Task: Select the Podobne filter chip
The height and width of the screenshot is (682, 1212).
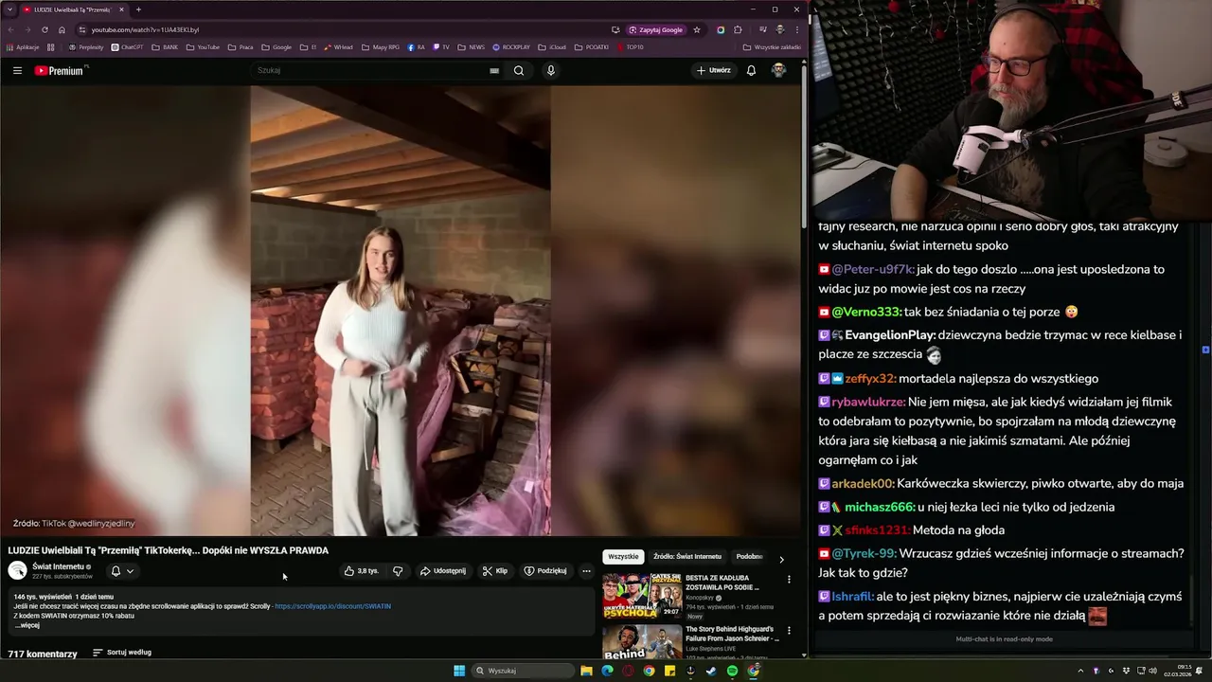Action: click(x=750, y=557)
